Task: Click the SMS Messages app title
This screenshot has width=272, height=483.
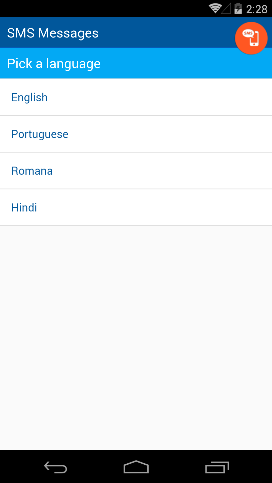Action: tap(53, 33)
